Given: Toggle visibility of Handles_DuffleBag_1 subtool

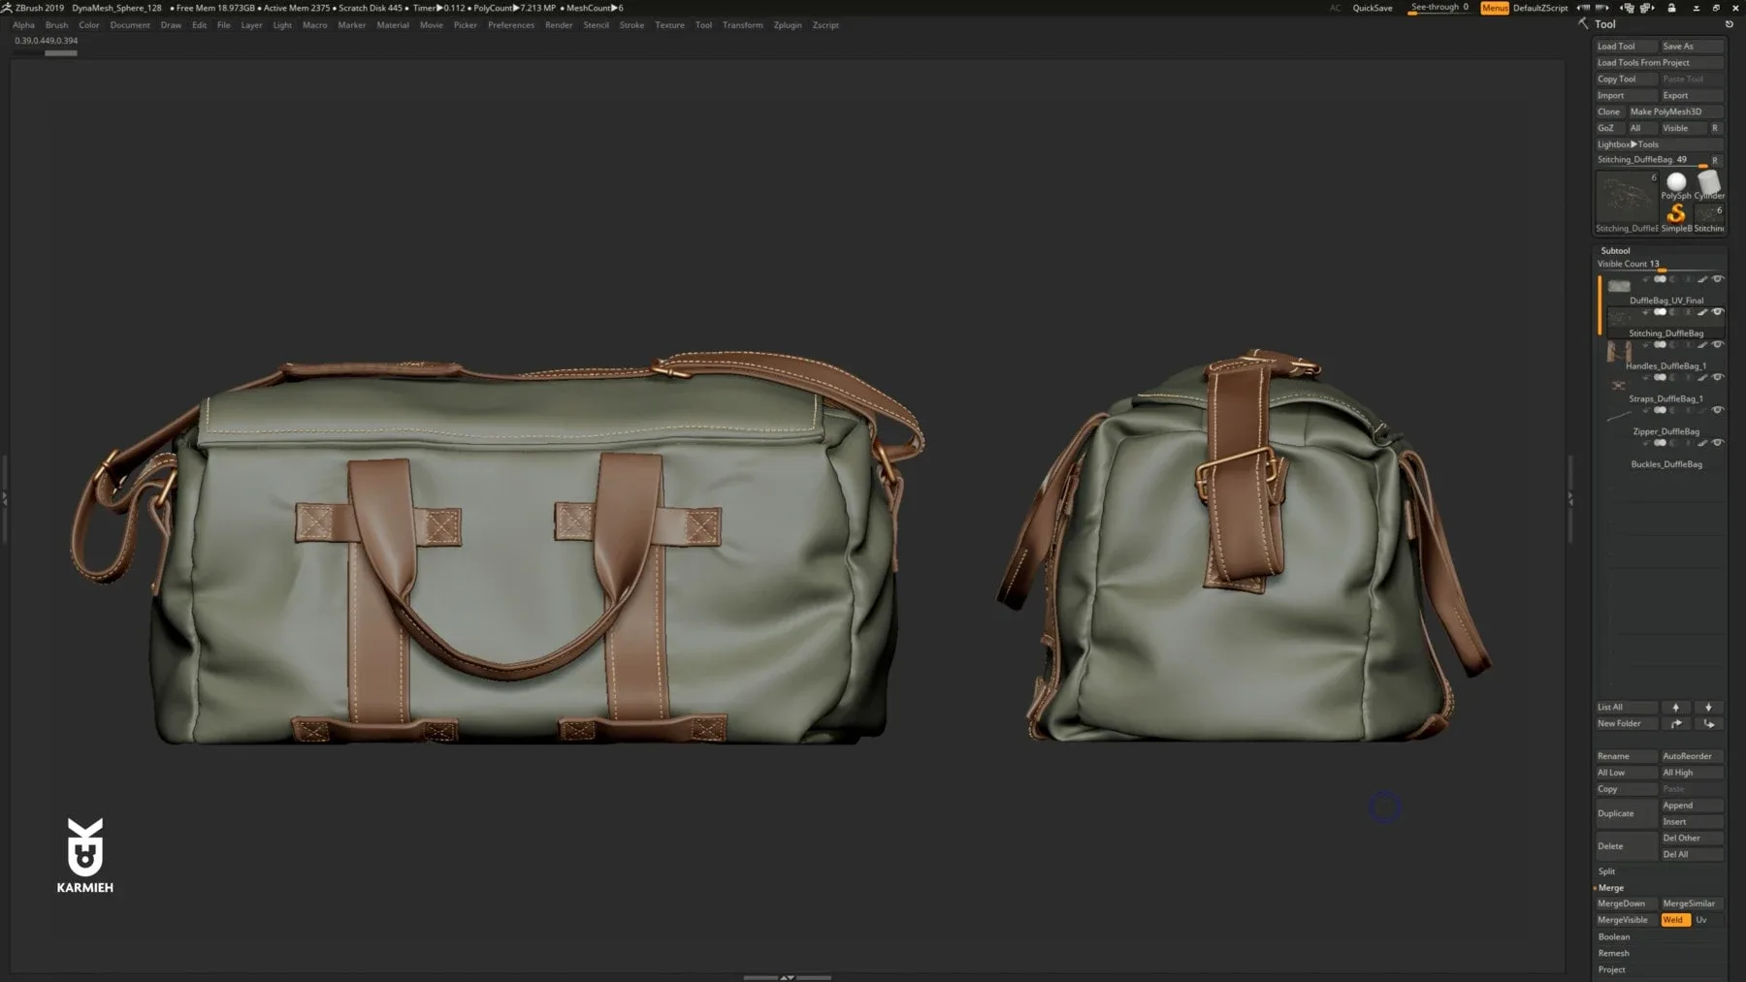Looking at the screenshot, I should [1717, 344].
